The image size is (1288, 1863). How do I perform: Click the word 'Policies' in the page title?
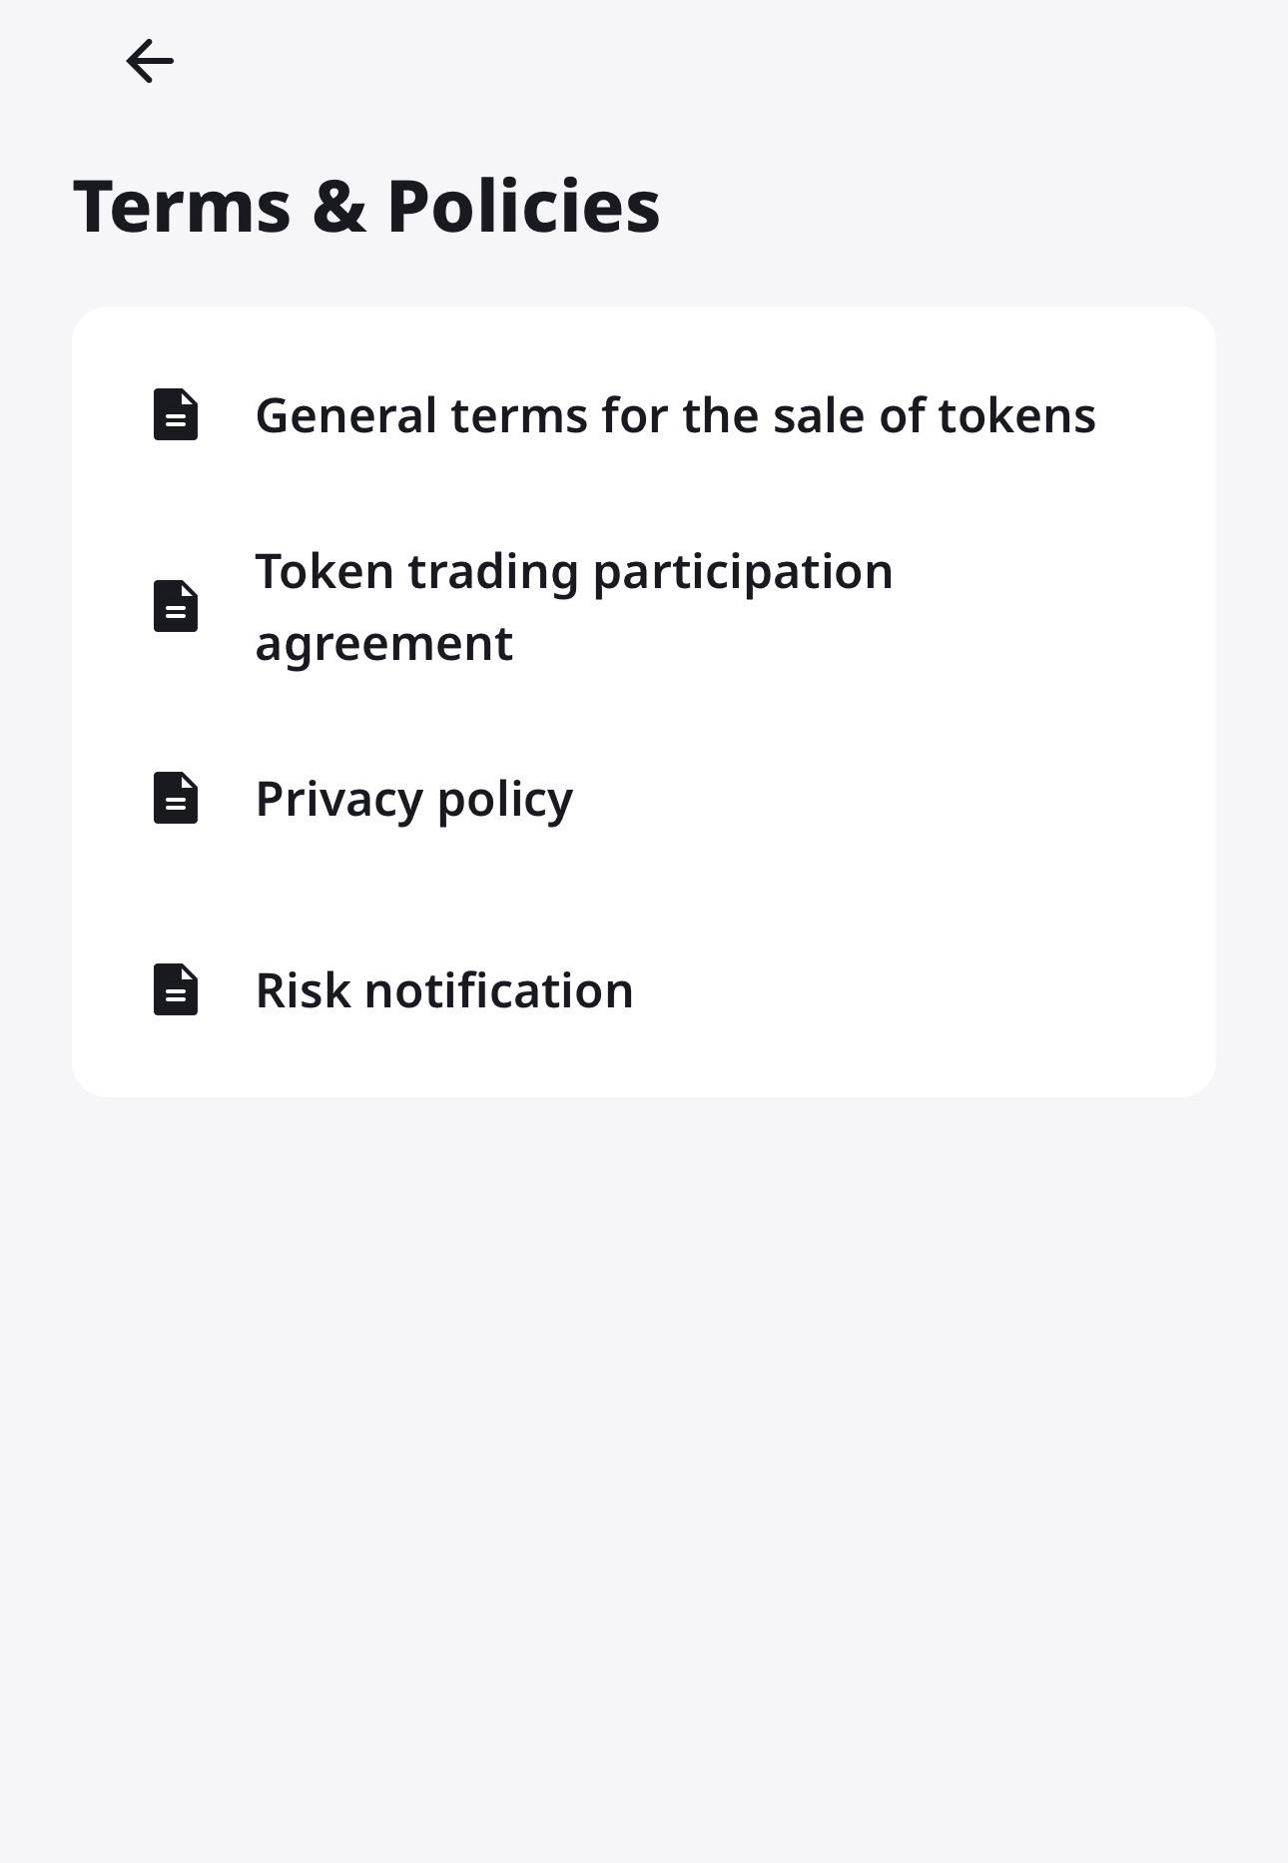coord(523,207)
